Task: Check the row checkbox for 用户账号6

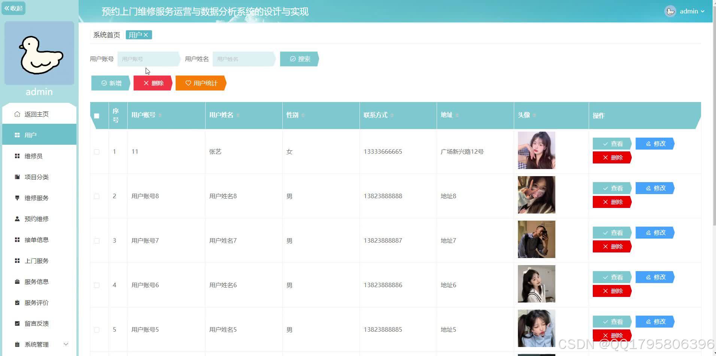Action: click(x=97, y=285)
